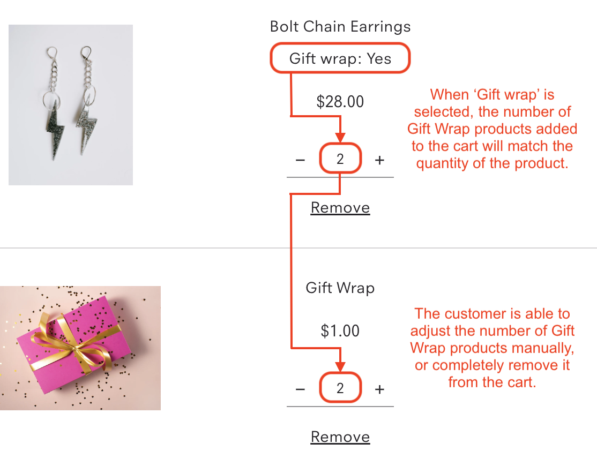Click the 'Gift wrap: Yes' option label
This screenshot has width=597, height=466.
340,58
